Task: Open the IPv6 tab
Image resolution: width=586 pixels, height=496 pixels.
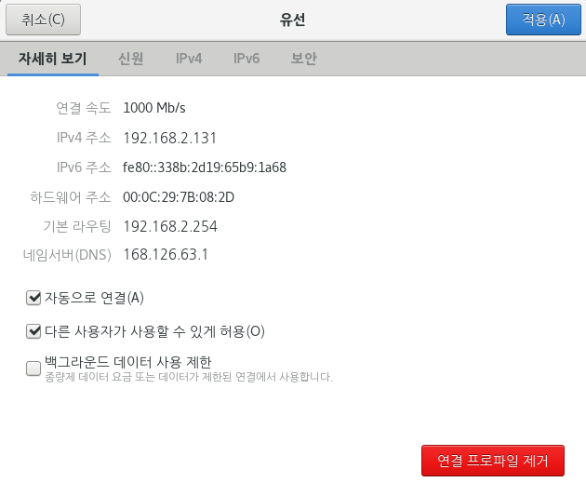Action: pos(246,59)
